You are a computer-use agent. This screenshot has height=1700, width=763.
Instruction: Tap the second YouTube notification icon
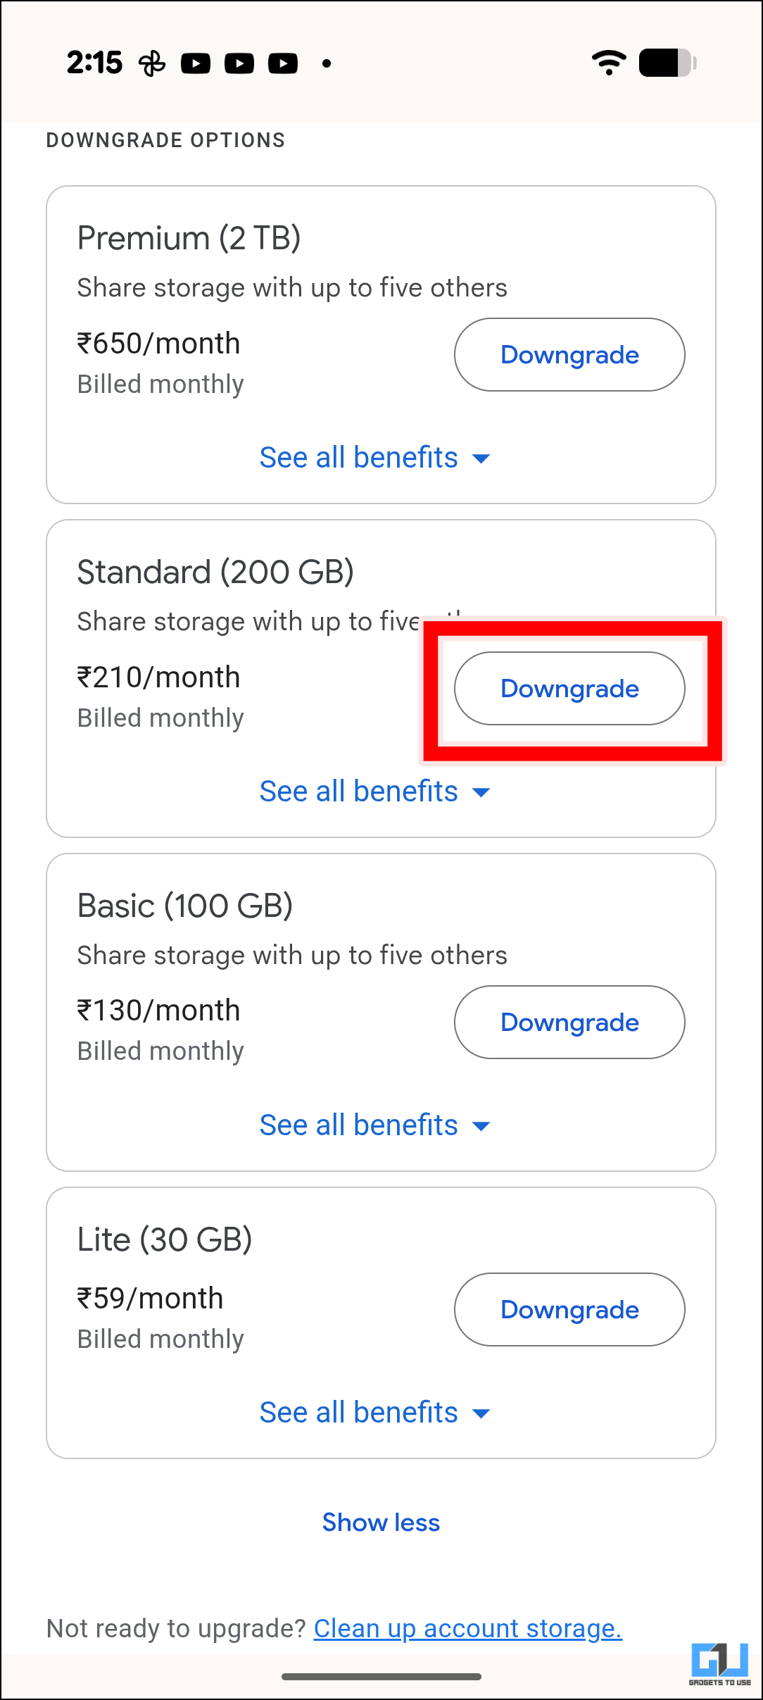239,63
